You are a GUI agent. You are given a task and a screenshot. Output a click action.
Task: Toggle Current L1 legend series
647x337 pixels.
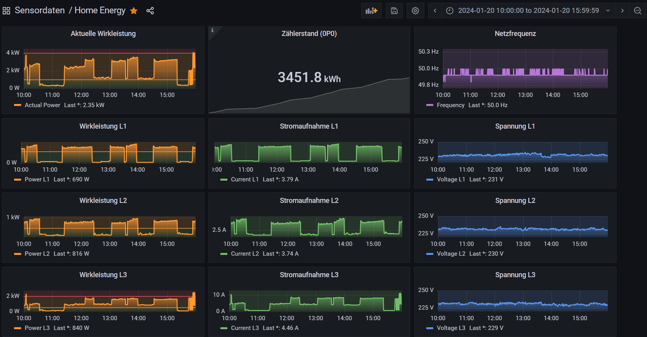point(245,179)
